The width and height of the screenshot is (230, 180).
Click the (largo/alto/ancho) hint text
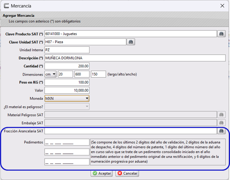pos(122,74)
